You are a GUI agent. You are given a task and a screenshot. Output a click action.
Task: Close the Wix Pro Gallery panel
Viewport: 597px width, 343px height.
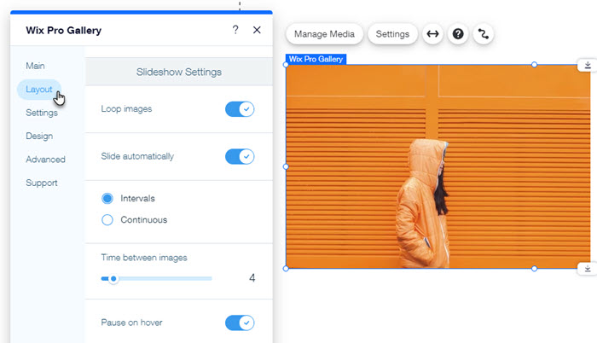(257, 30)
